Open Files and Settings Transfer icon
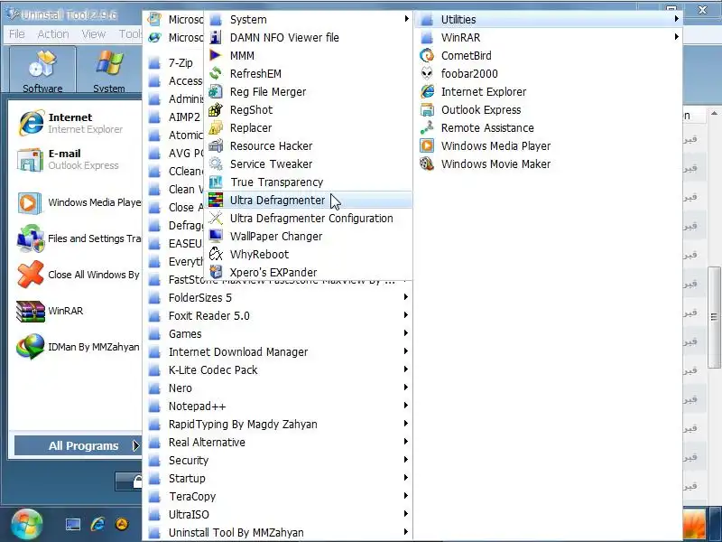Screen dimensions: 722x542 point(31,238)
